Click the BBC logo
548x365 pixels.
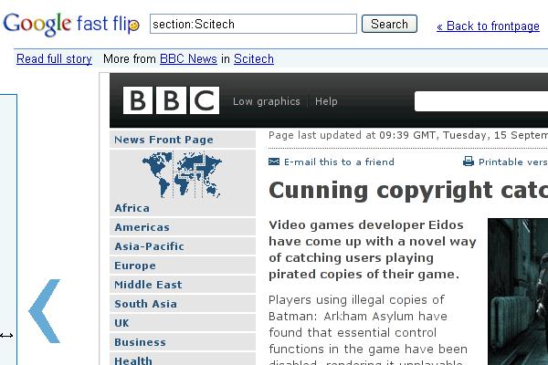172,100
